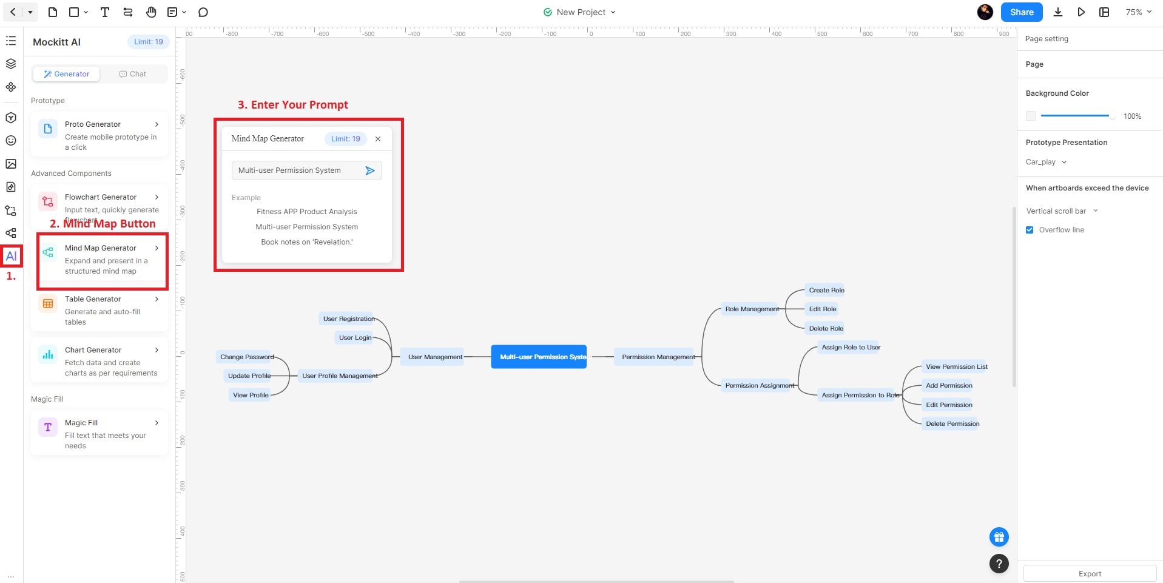The image size is (1163, 583).
Task: Open the Vertical scroll bar dropdown
Action: (x=1062, y=211)
